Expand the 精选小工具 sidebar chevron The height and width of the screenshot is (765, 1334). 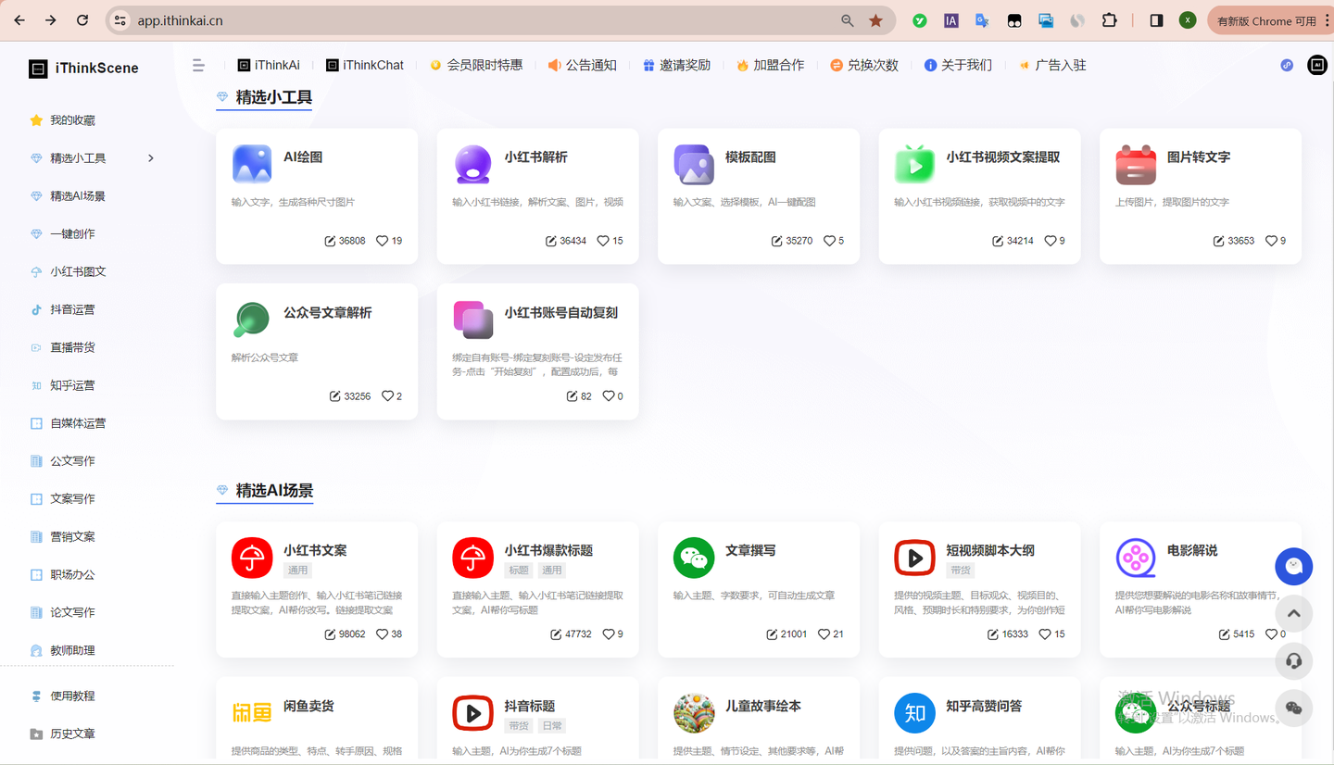151,158
